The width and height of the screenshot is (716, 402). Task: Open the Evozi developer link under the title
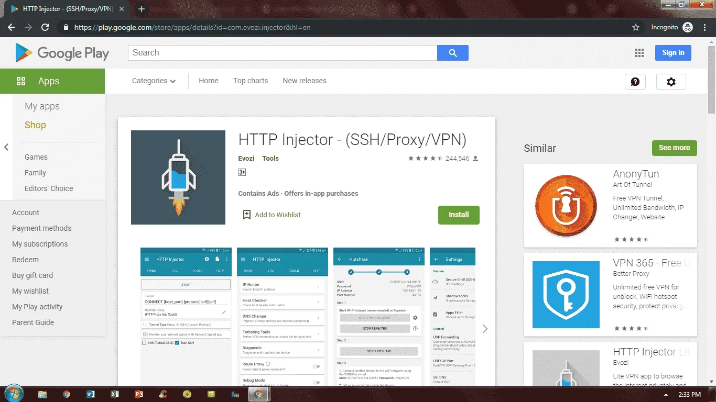click(246, 158)
